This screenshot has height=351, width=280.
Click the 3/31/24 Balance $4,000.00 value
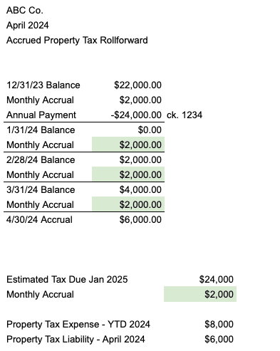click(140, 189)
